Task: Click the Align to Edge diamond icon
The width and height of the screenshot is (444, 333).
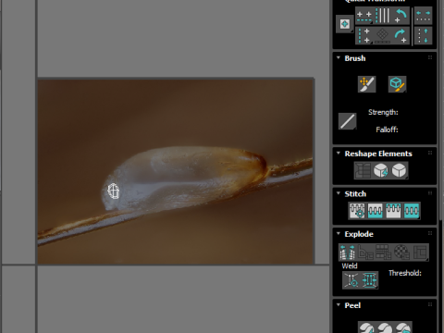Action: coord(383,36)
